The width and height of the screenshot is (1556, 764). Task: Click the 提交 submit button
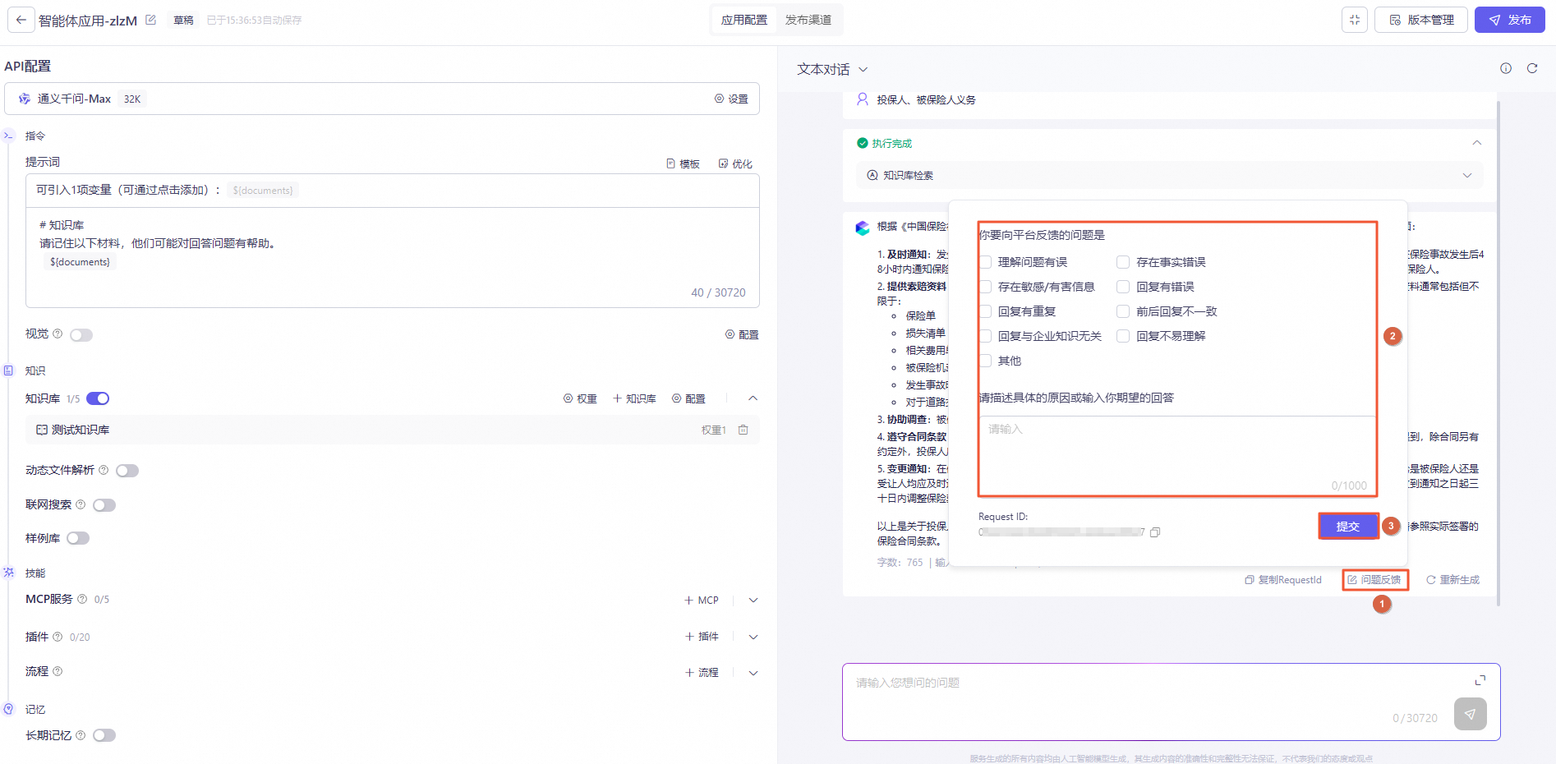pos(1348,527)
